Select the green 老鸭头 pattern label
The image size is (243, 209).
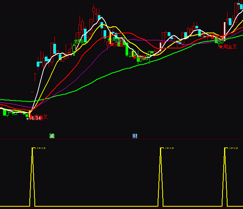pos(80,41)
